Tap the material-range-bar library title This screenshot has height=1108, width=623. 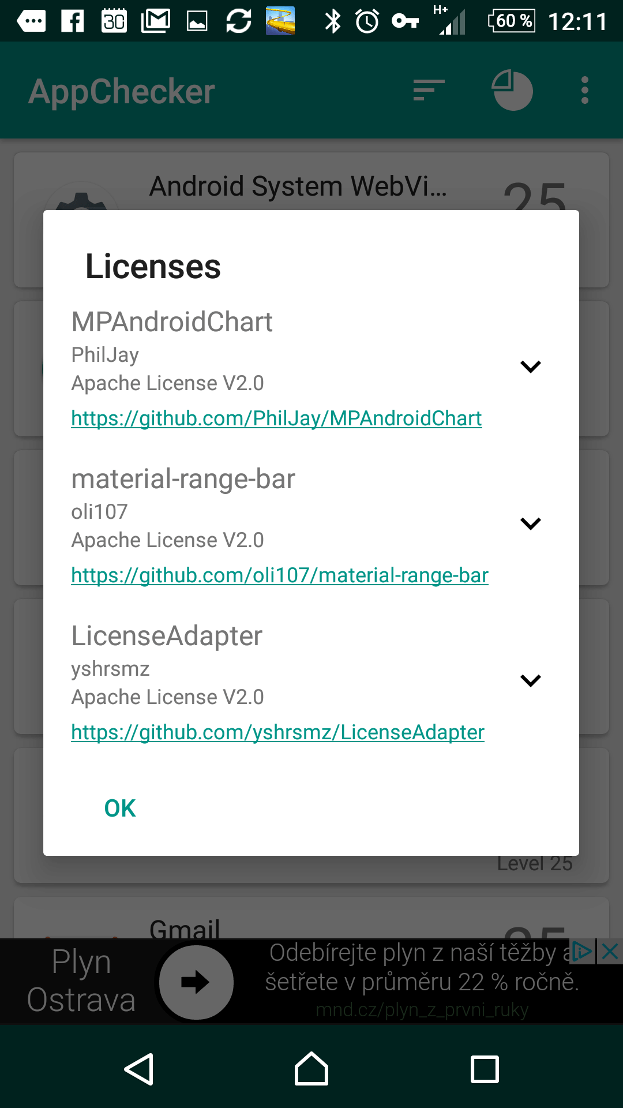click(x=183, y=479)
